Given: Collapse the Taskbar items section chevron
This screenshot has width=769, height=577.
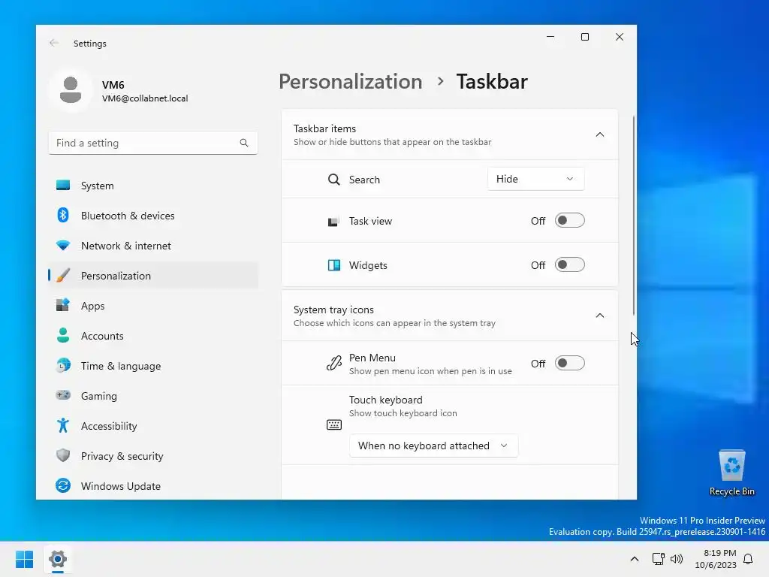Looking at the screenshot, I should point(600,134).
